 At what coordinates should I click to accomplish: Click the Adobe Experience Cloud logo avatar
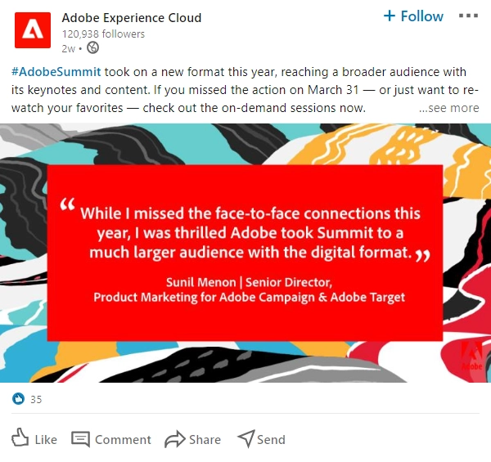(32, 31)
